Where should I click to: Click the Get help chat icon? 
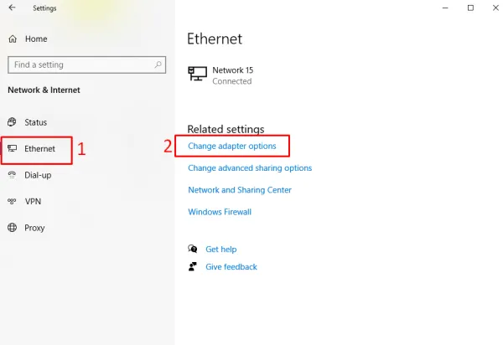(x=193, y=249)
